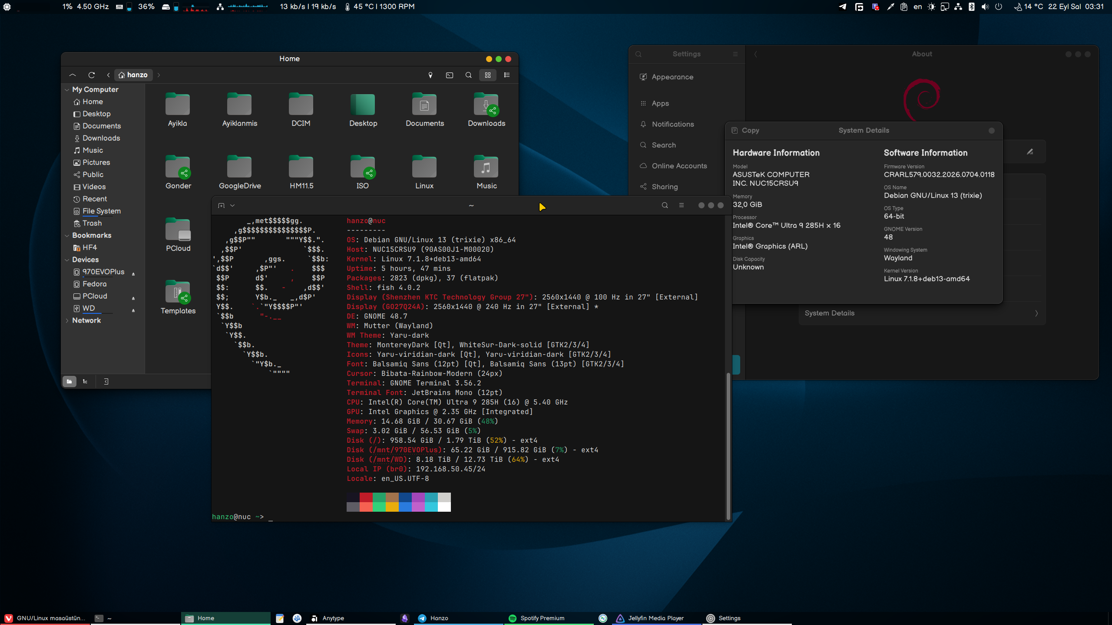
Task: Toggle the location entry in file manager toolbar
Action: pyautogui.click(x=430, y=75)
